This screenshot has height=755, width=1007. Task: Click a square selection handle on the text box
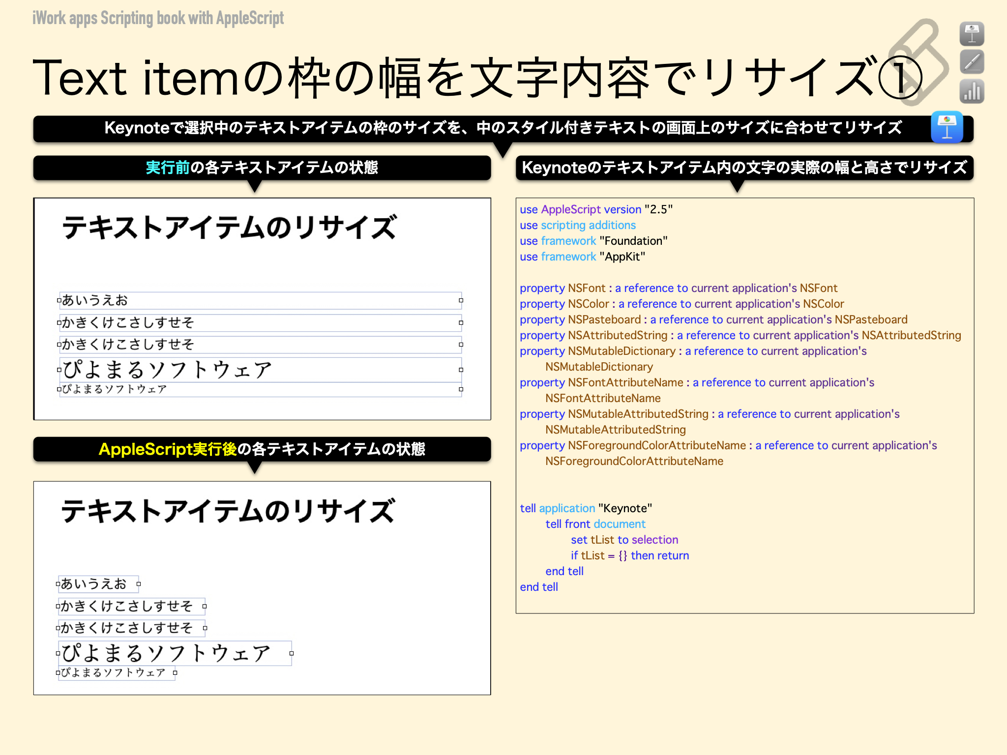pyautogui.click(x=460, y=300)
